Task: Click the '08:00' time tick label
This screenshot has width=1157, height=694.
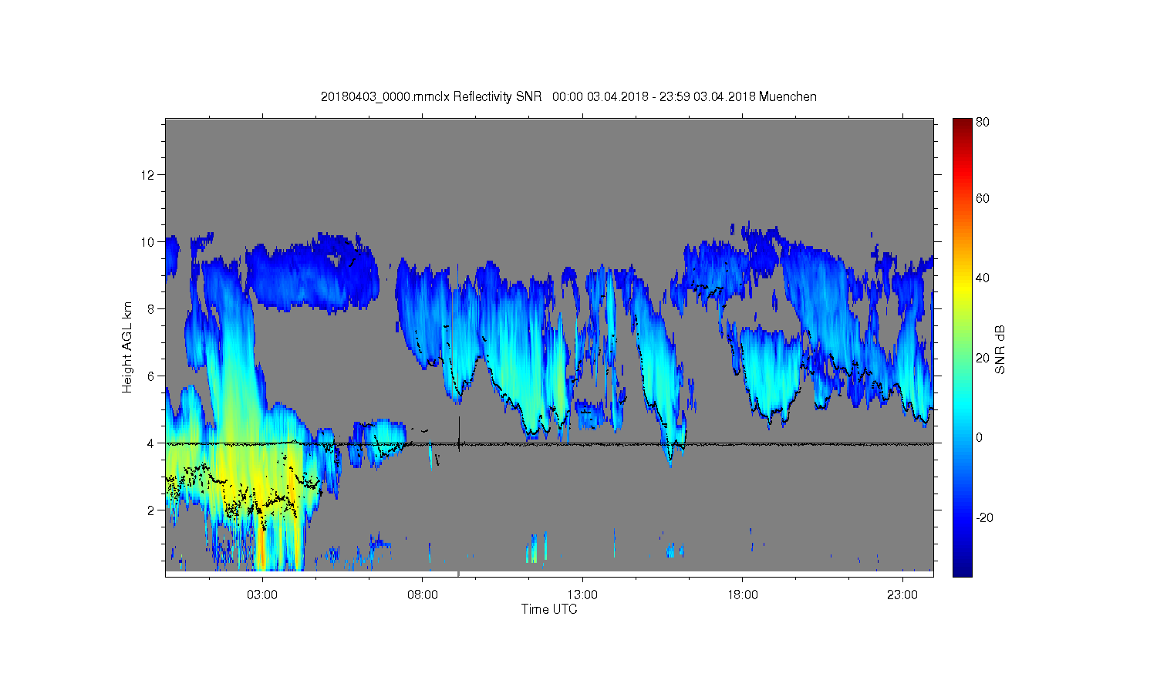Action: click(x=423, y=595)
